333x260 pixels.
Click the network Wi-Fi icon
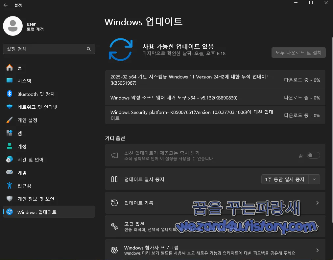9,107
